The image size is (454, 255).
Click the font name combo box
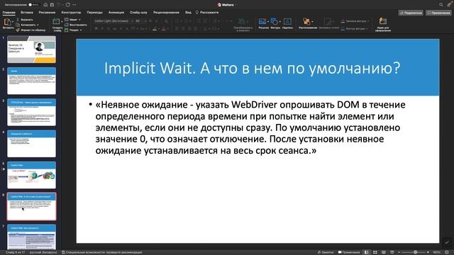(113, 21)
